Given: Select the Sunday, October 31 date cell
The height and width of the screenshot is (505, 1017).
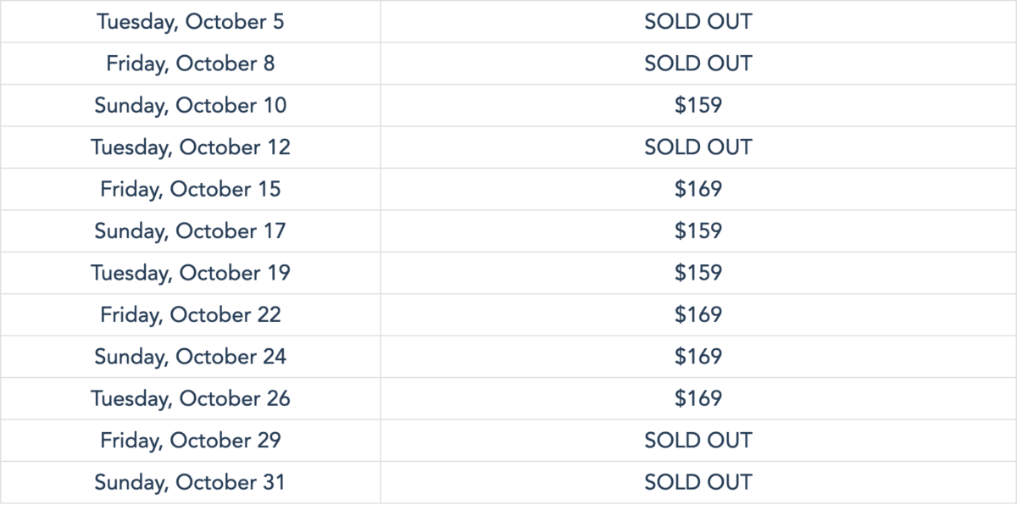Looking at the screenshot, I should click(191, 483).
